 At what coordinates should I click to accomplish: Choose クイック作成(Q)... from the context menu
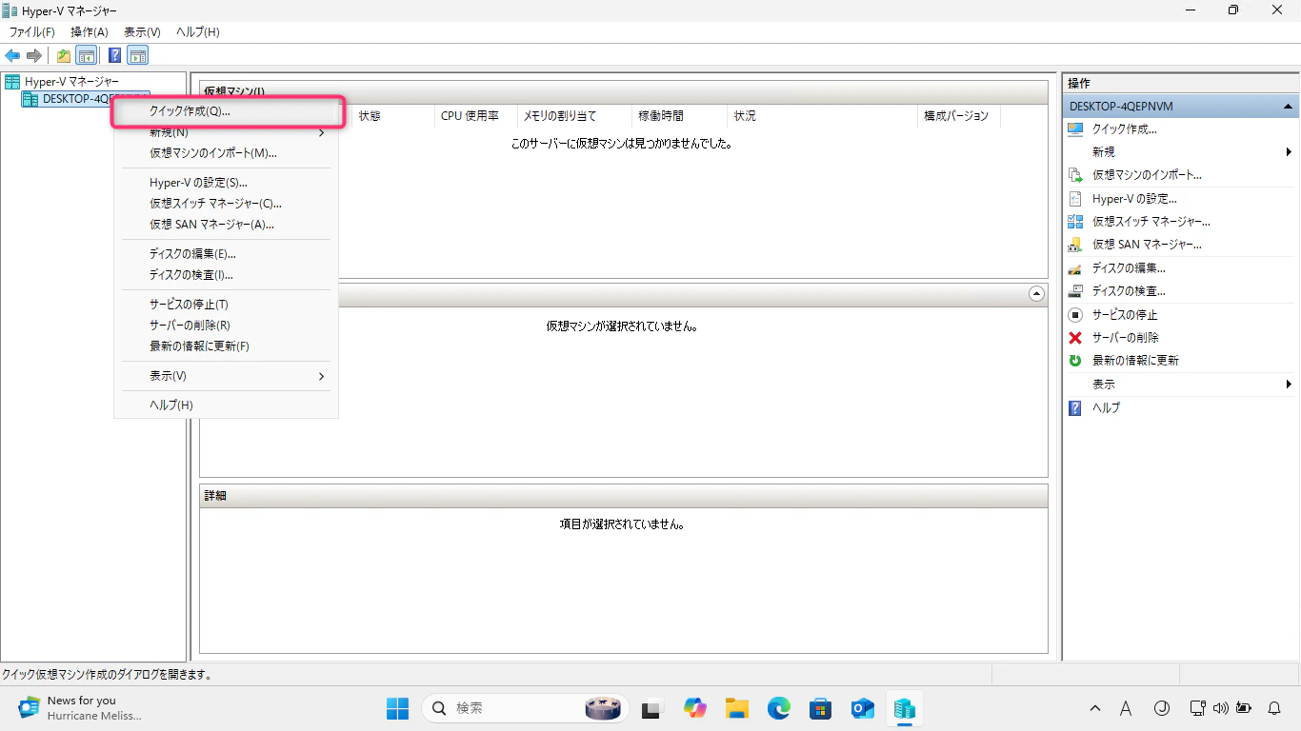click(x=226, y=111)
